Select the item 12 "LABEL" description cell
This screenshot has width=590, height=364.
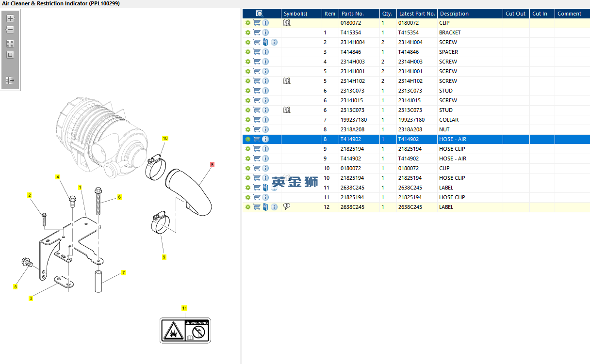pyautogui.click(x=470, y=207)
